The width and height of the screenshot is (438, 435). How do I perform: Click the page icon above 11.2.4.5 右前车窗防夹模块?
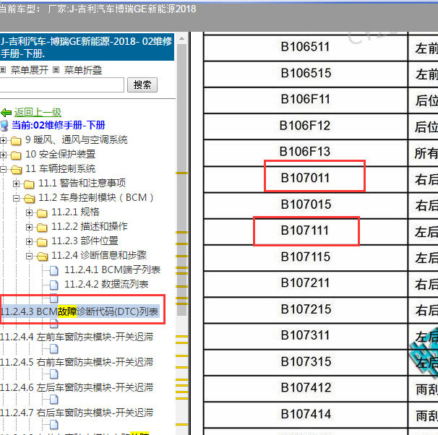click(54, 349)
